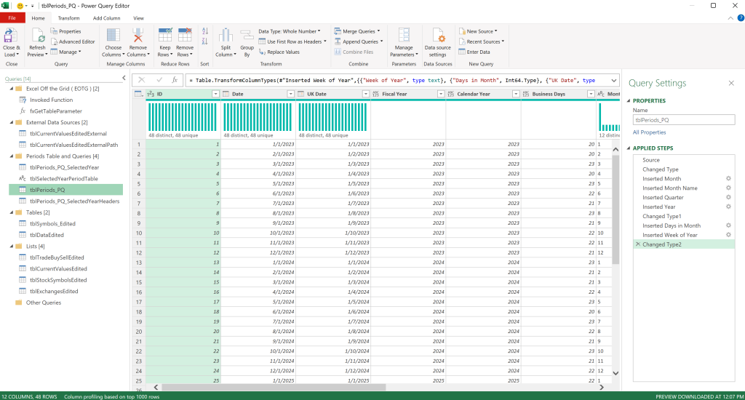Switch to the Transform tab
745x400 pixels.
coord(69,18)
